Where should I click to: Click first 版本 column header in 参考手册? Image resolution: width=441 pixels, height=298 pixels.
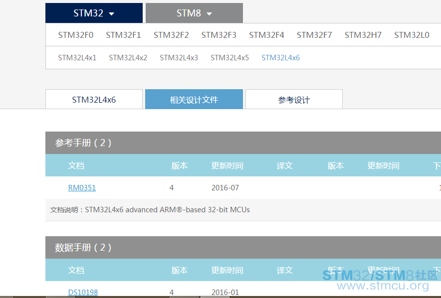tap(180, 165)
